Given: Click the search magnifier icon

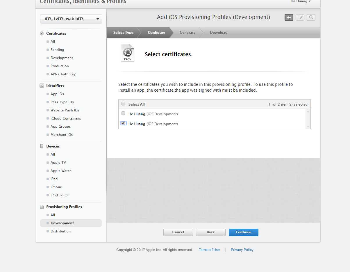Looking at the screenshot, I should coord(311,17).
